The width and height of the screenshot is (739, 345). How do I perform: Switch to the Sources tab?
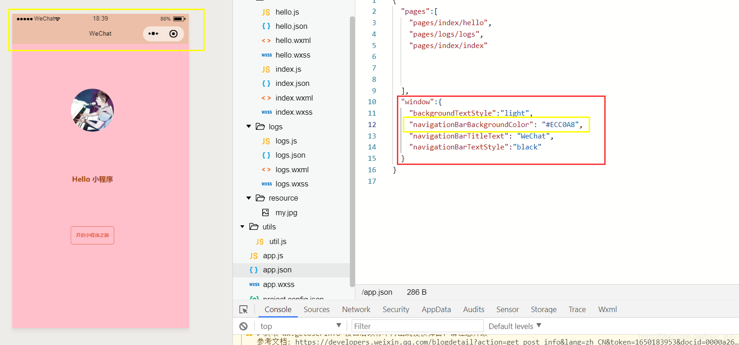(x=317, y=309)
